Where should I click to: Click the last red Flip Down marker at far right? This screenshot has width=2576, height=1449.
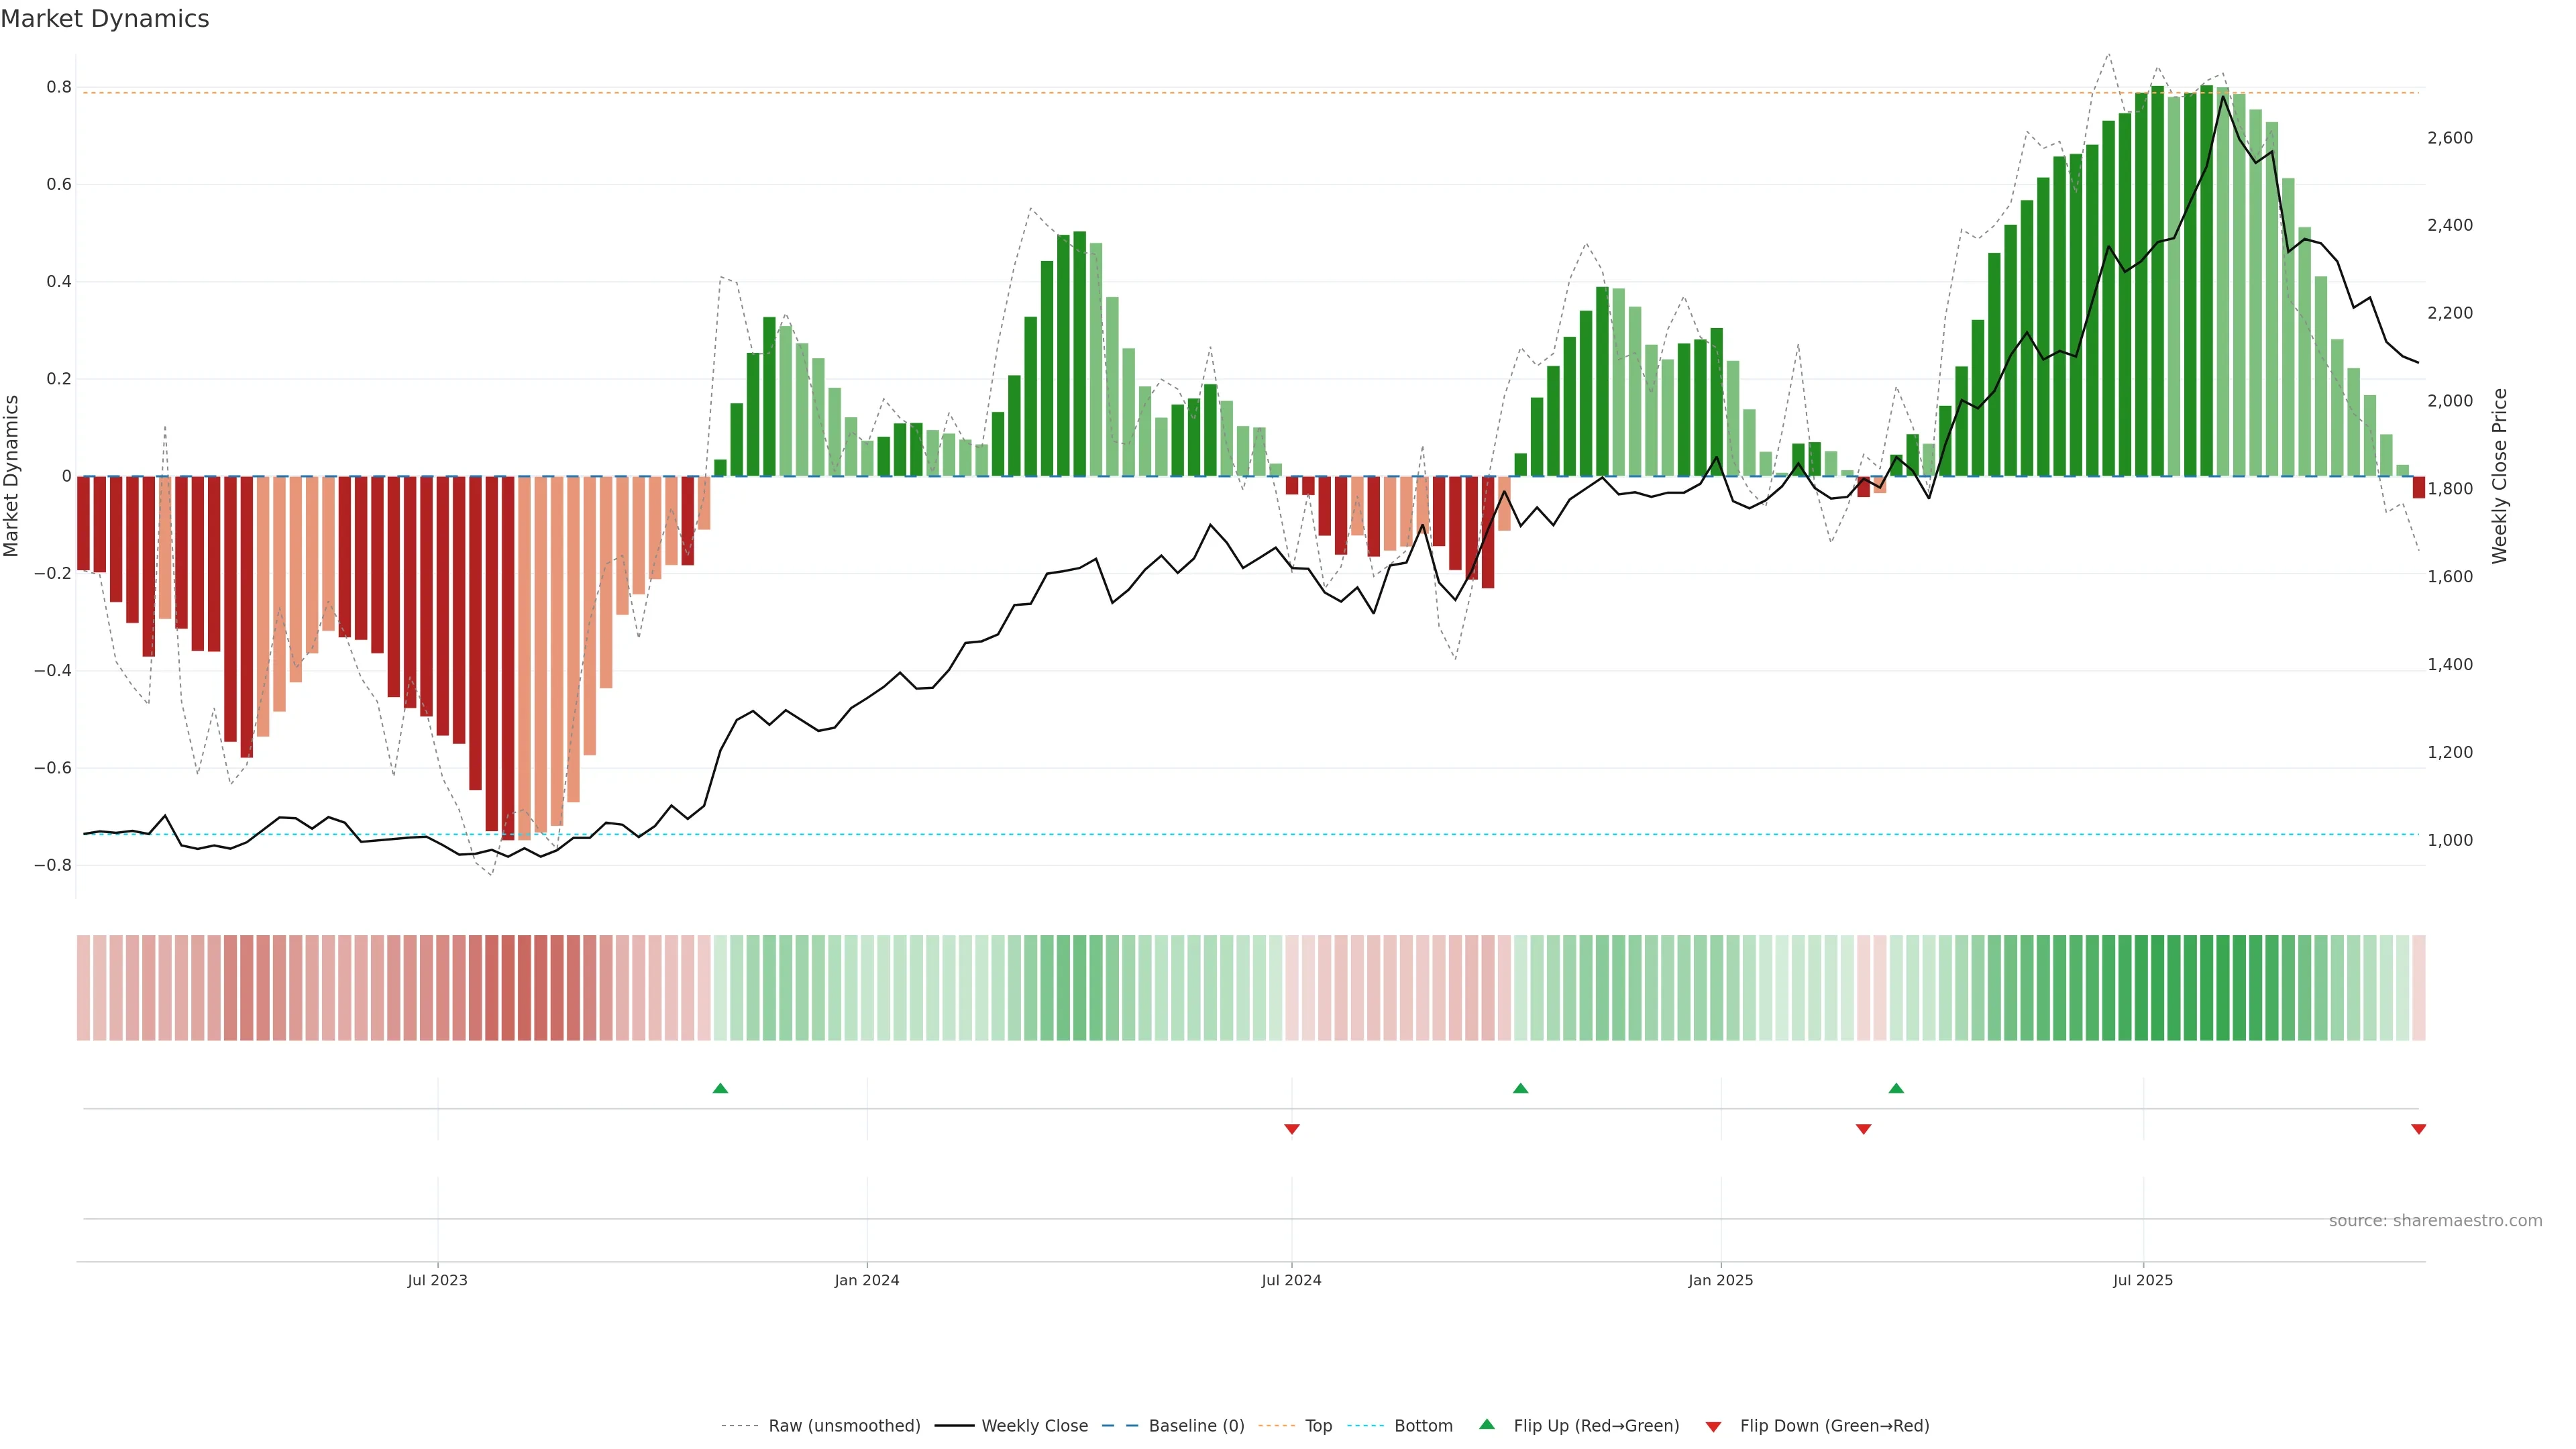point(2418,1129)
